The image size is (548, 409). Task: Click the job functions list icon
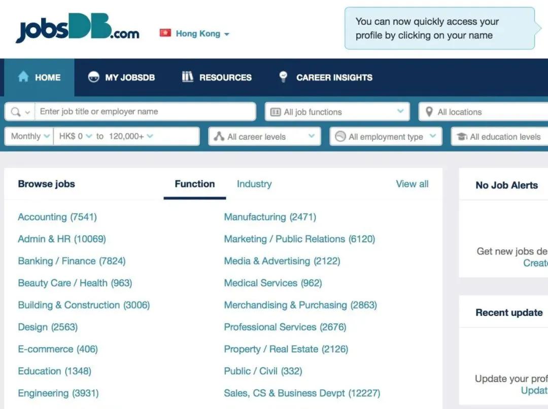pos(276,112)
